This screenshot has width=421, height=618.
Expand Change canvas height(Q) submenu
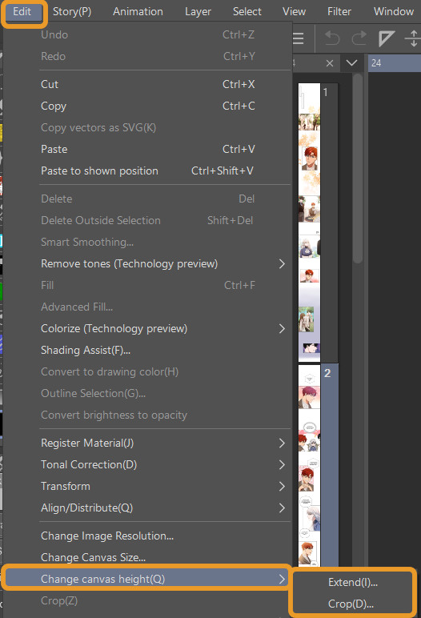146,579
